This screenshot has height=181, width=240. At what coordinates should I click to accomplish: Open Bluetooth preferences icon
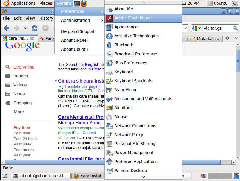click(109, 45)
